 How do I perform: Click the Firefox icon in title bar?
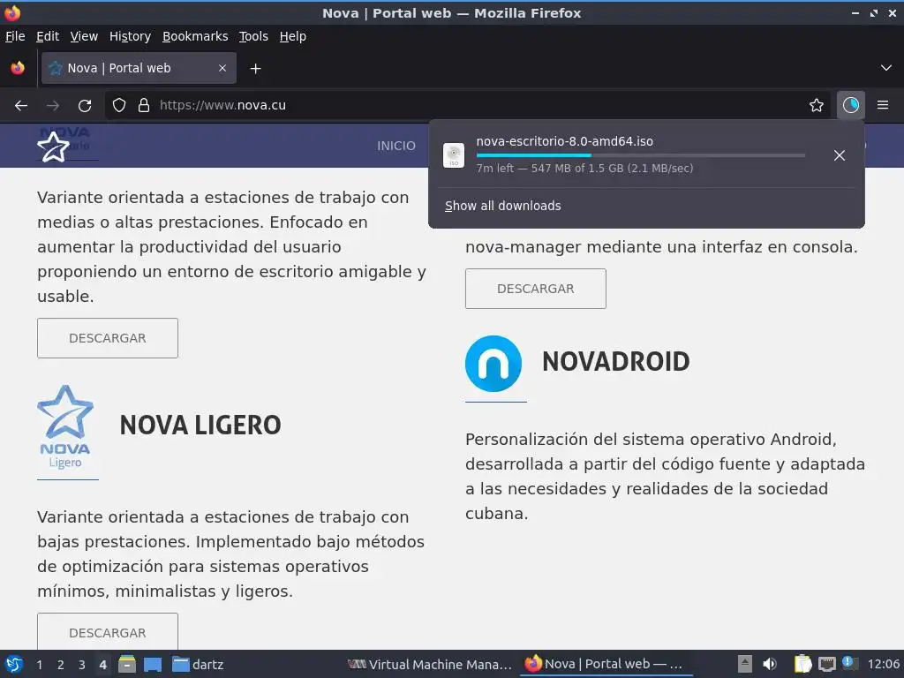coord(12,12)
